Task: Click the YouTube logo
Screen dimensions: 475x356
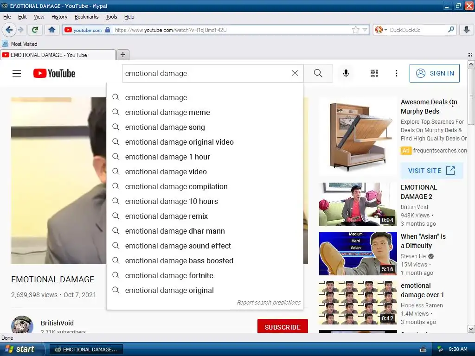Action: (54, 73)
